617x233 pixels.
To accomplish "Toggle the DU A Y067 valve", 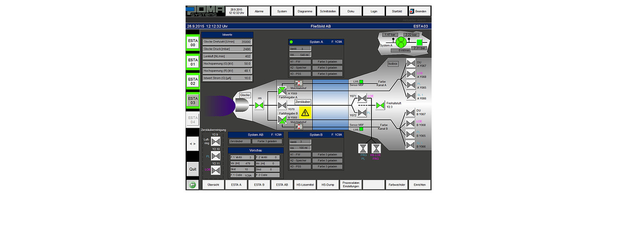I will pyautogui.click(x=411, y=64).
